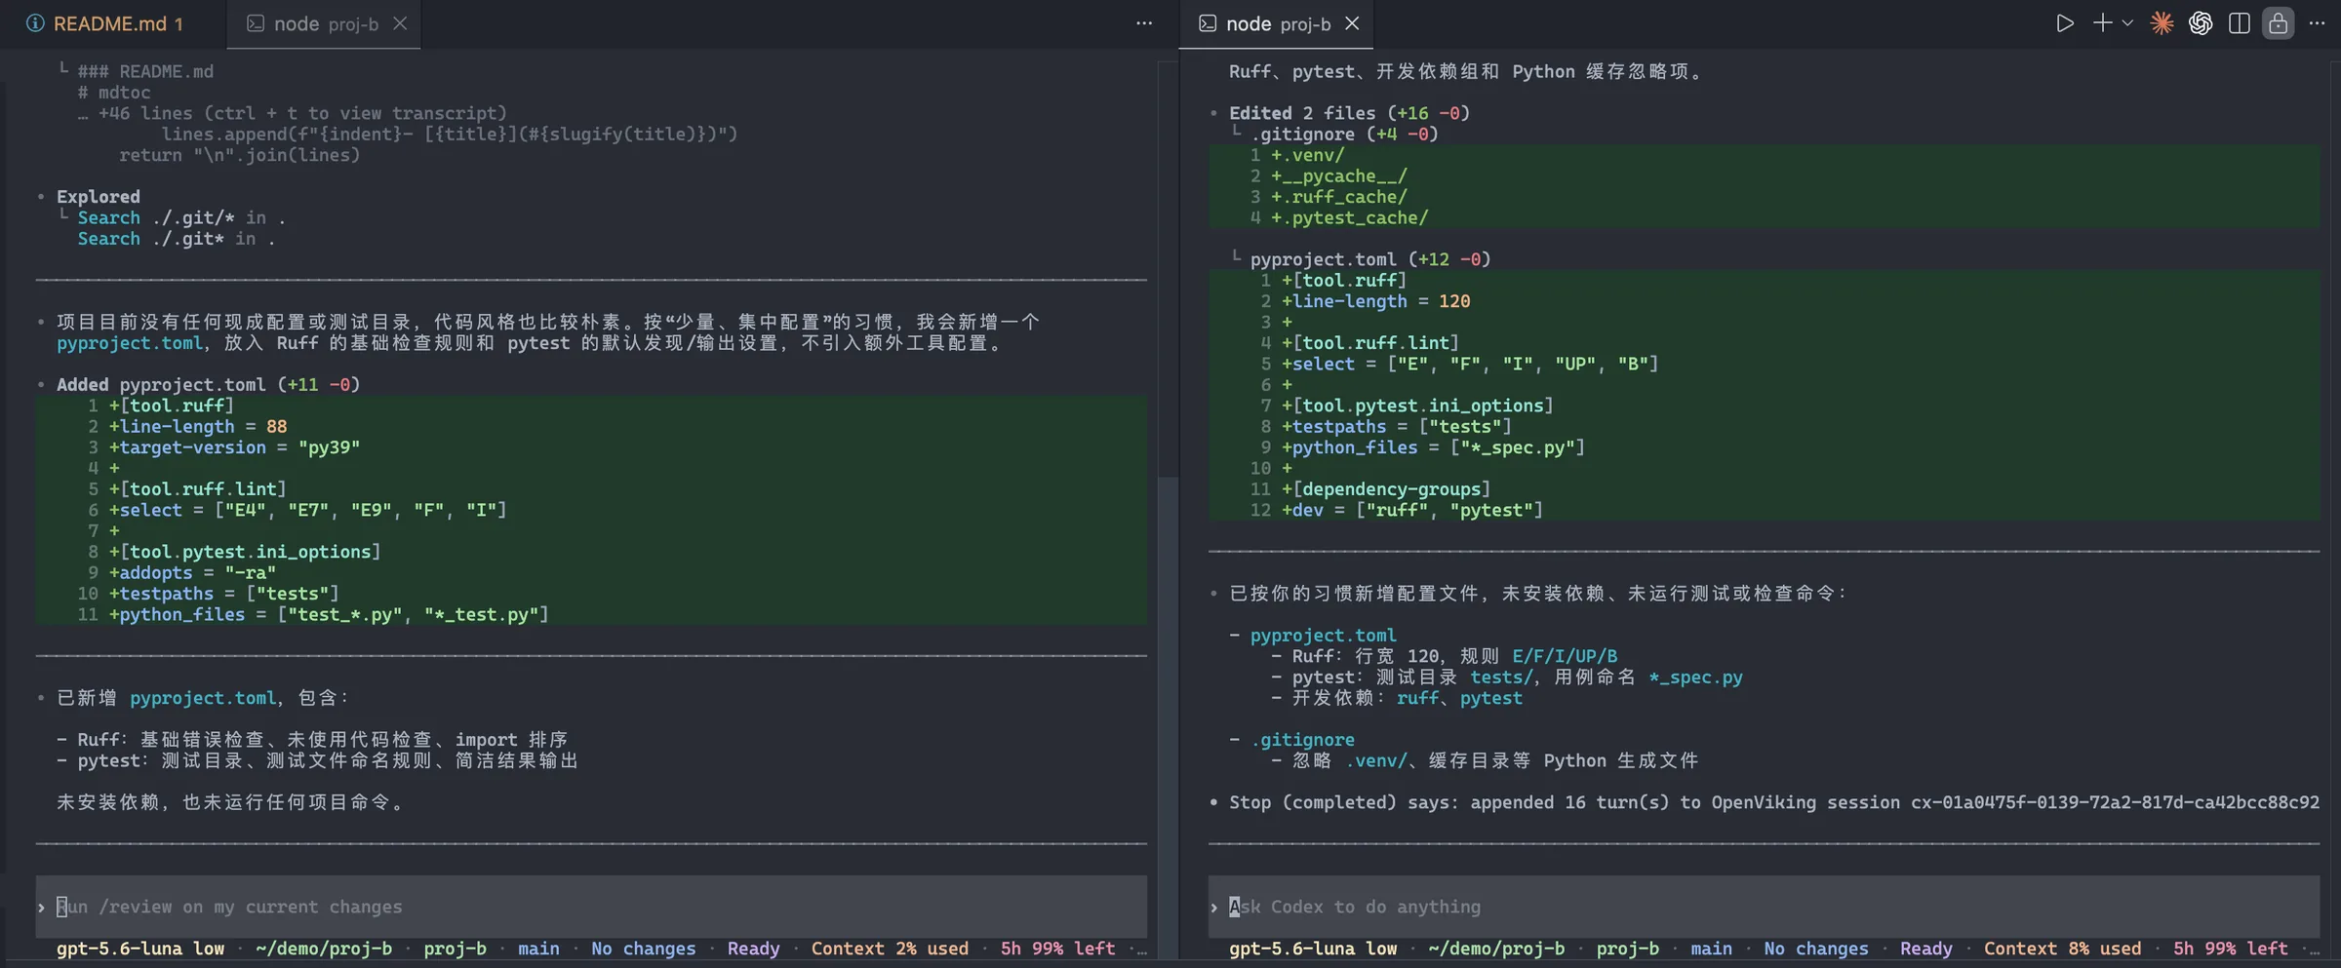The image size is (2341, 968).
Task: Click 'gpt-5.6-luna low' in left status line
Action: click(x=140, y=949)
